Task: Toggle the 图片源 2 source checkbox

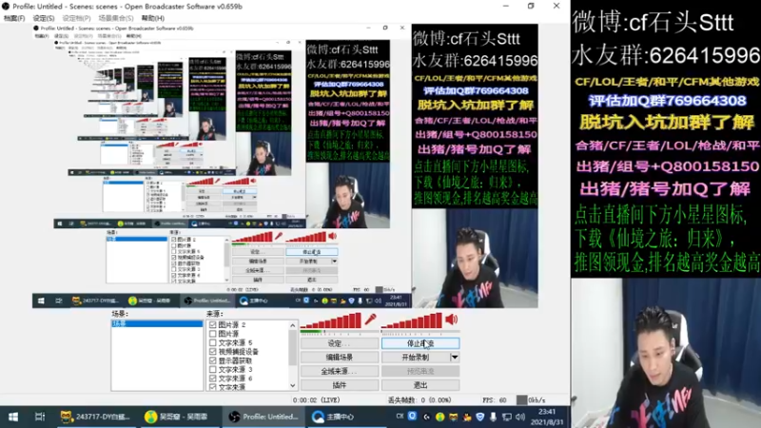Action: click(x=212, y=324)
